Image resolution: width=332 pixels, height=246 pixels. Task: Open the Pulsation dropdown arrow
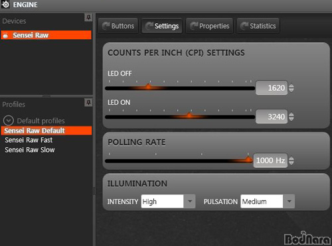point(289,201)
